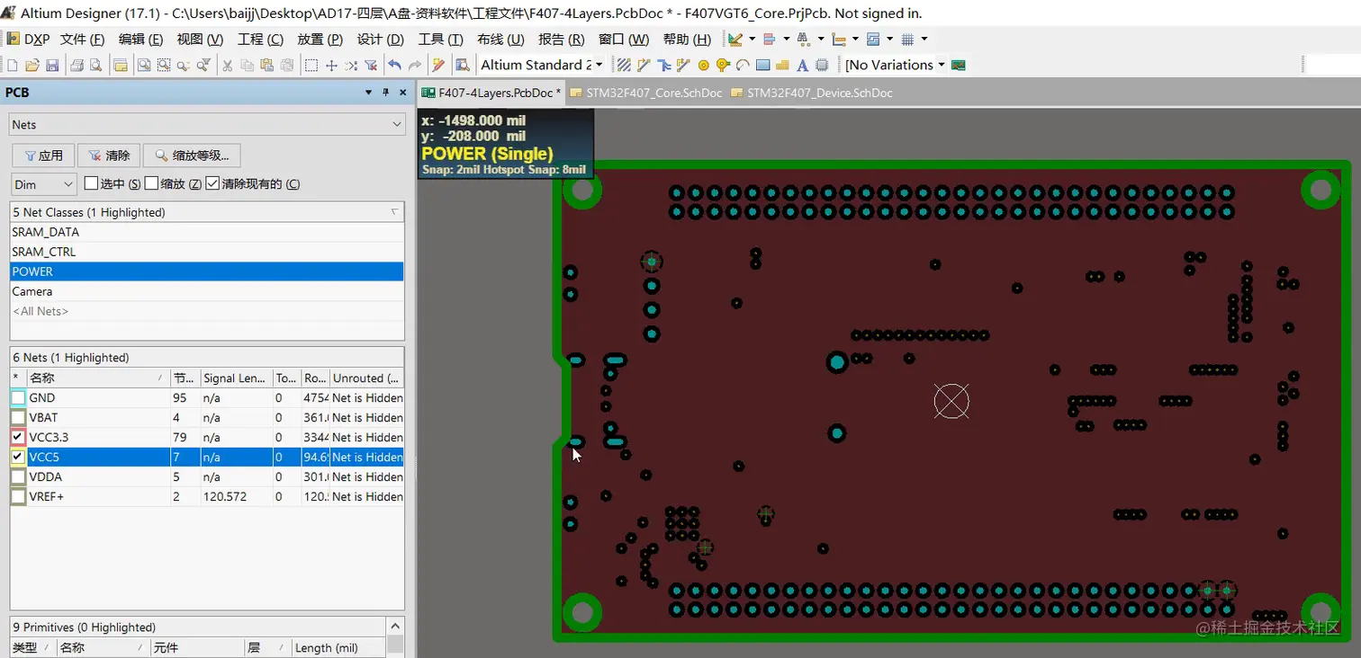Select the Place Polygon Pour tool

coord(782,65)
